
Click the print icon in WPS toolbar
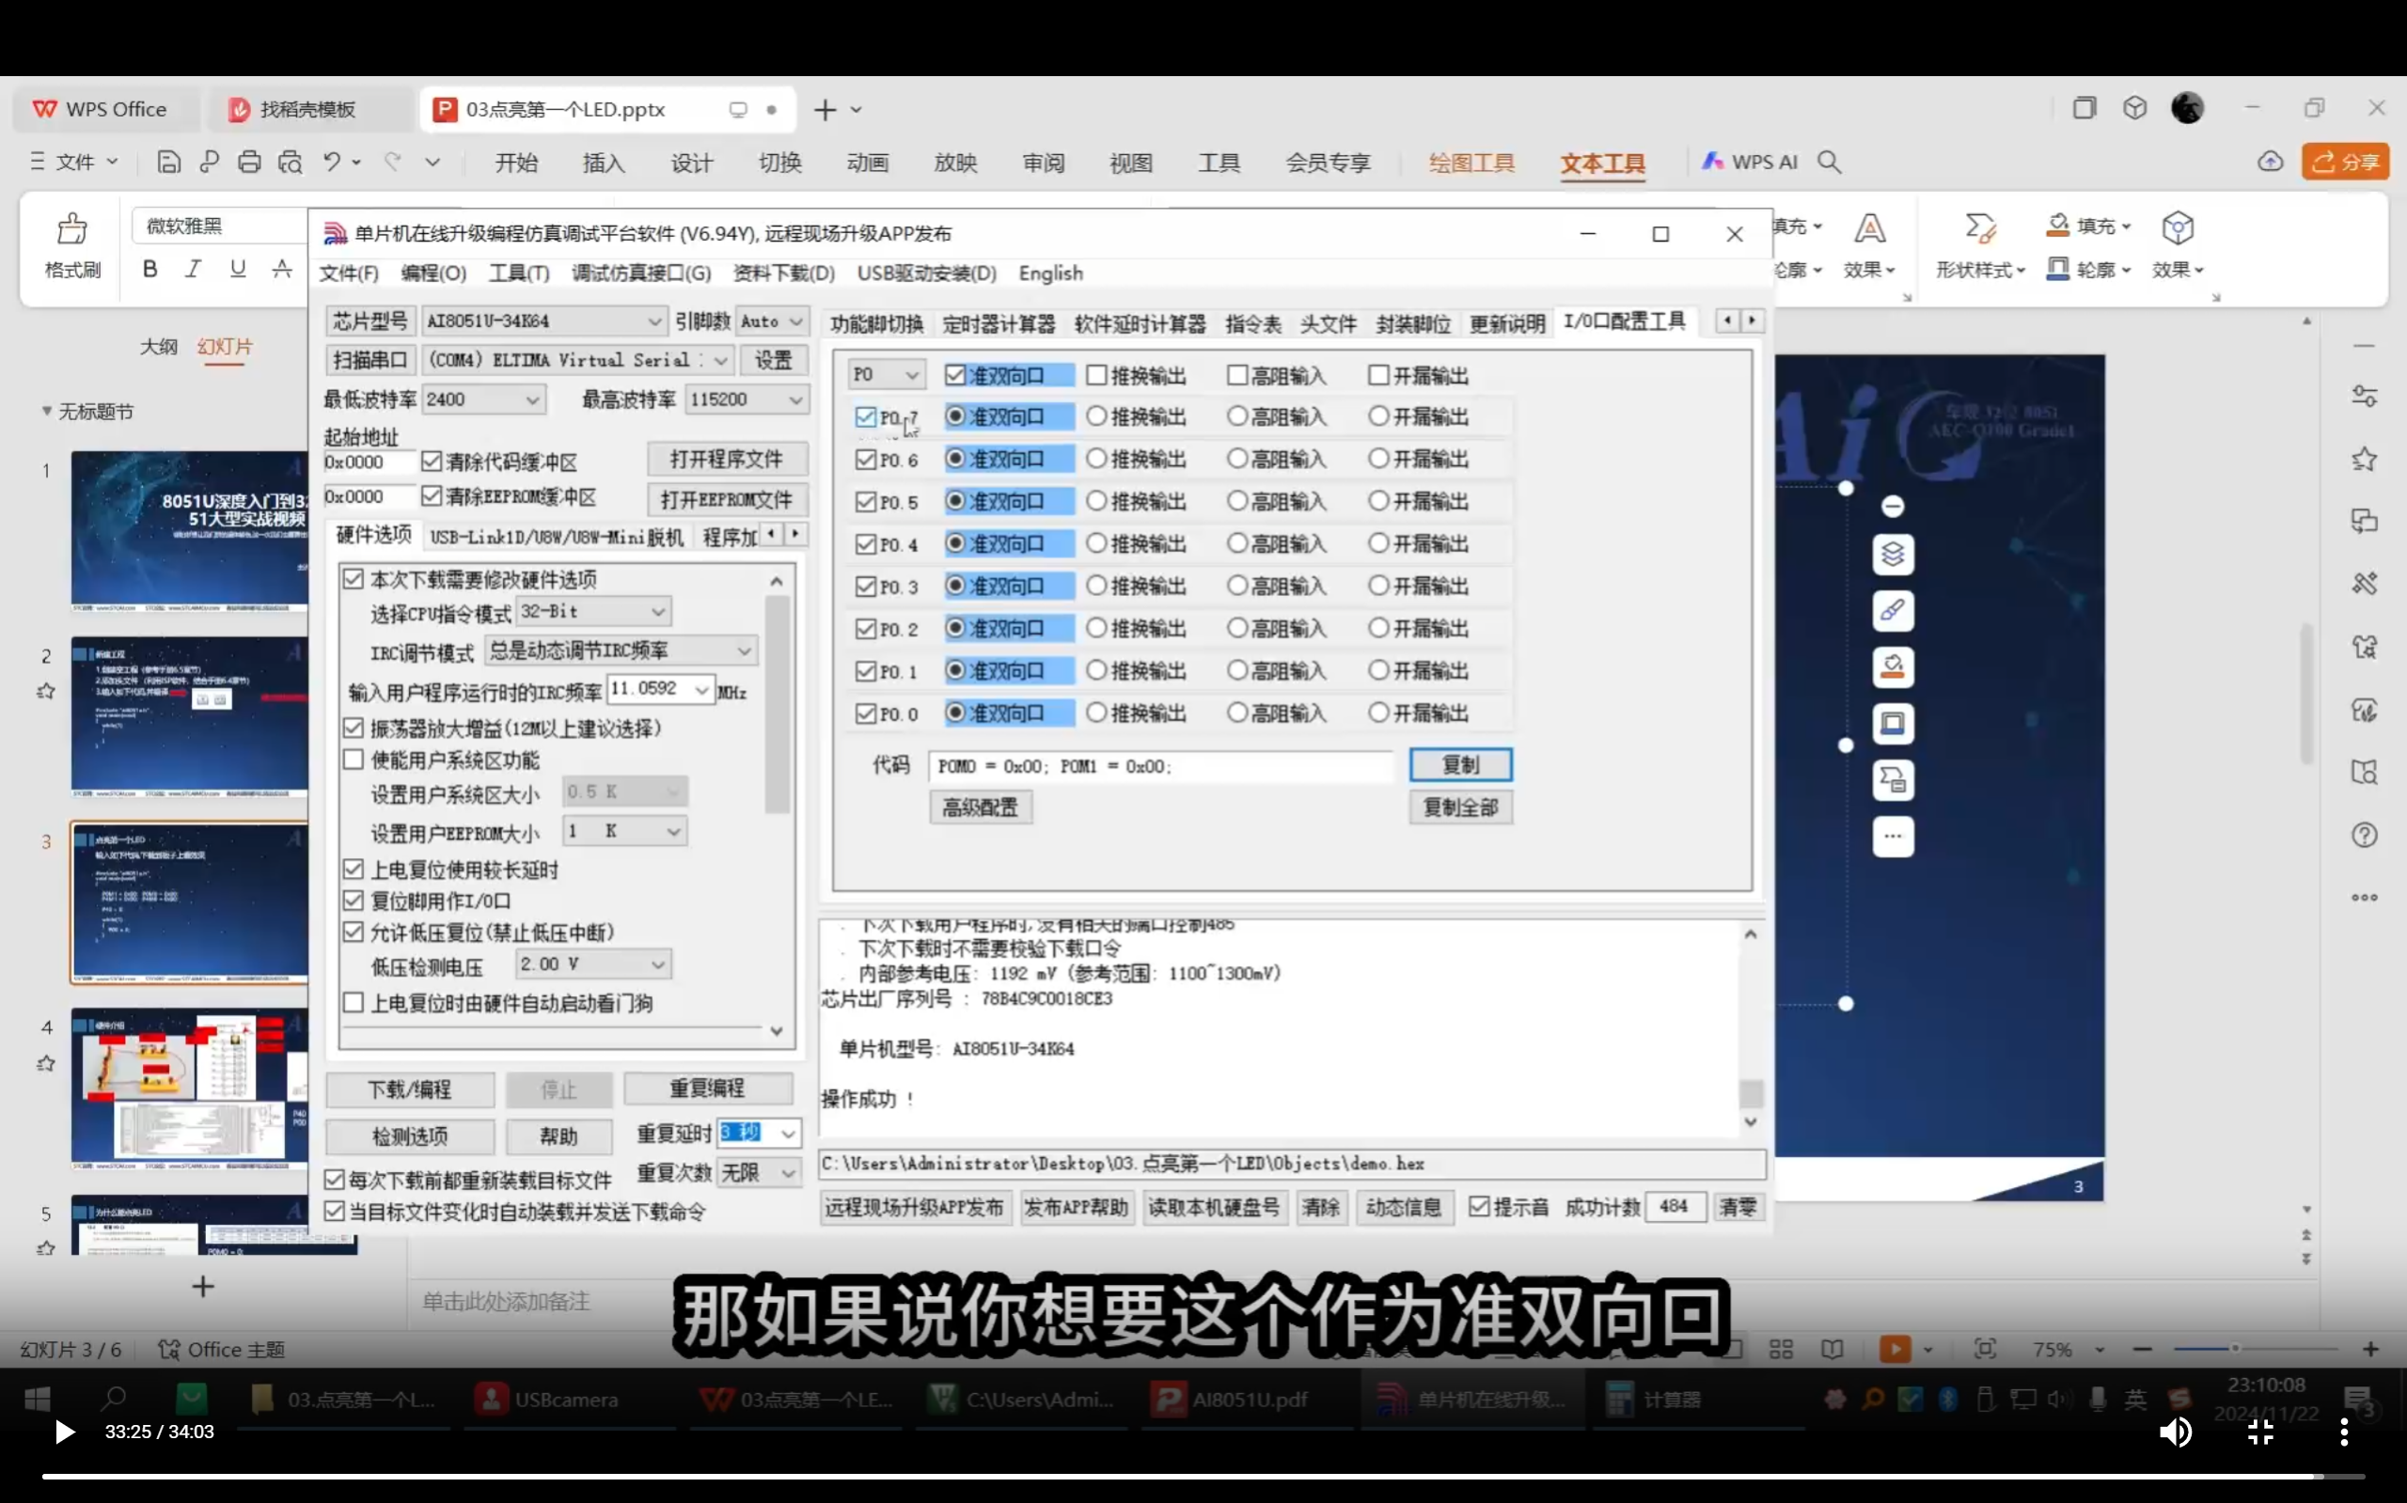[x=249, y=162]
